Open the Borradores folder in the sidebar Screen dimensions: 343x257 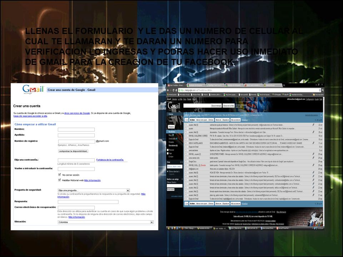[173, 145]
